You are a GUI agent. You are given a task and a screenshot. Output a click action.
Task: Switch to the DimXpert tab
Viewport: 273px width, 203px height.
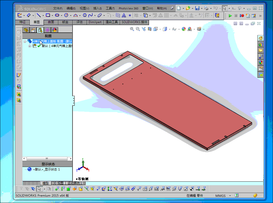(95, 22)
